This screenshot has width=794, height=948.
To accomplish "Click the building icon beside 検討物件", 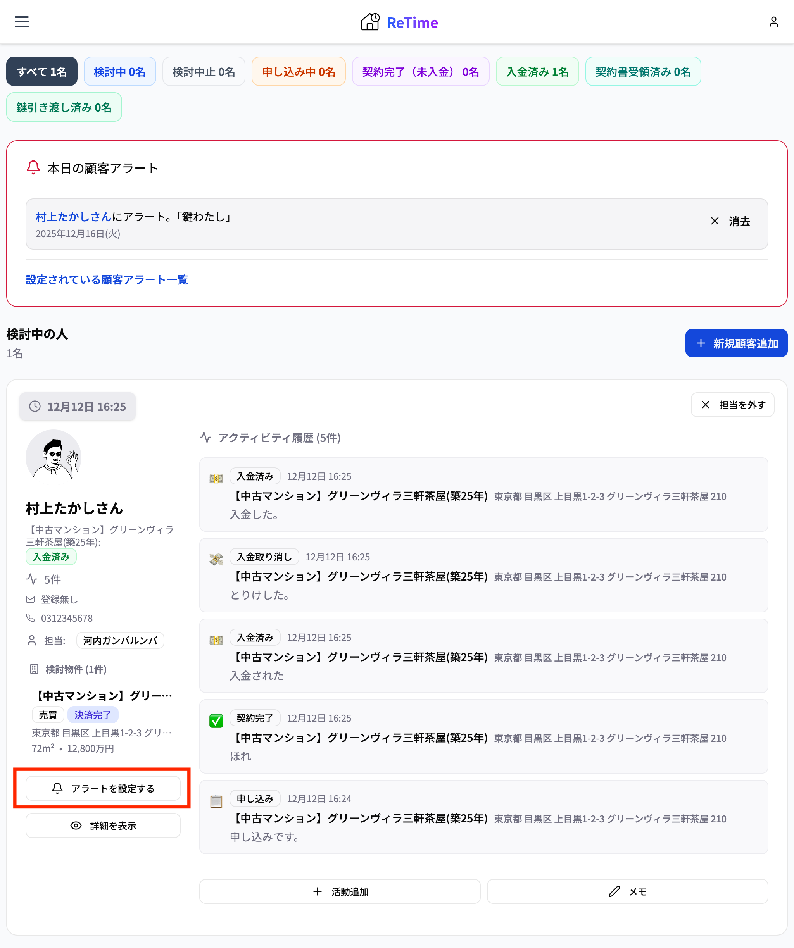I will tap(33, 669).
